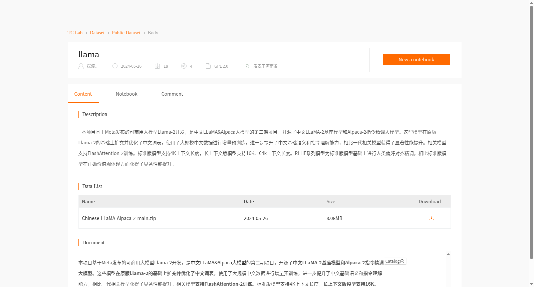
Task: Click the Body breadcrumb item
Action: point(153,33)
